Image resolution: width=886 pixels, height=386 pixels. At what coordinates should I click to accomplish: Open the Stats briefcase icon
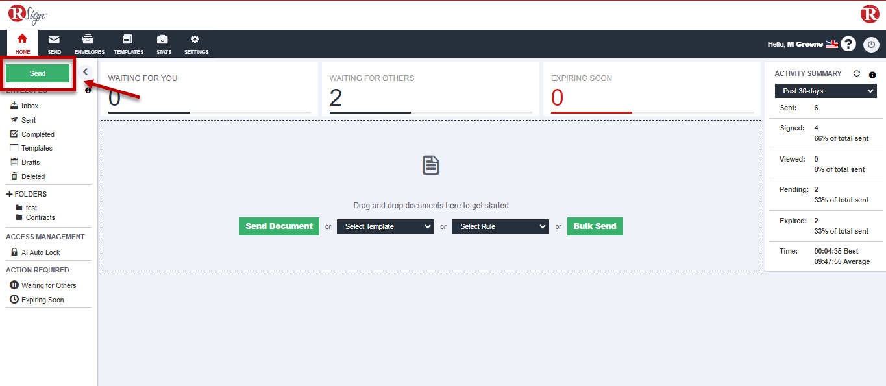click(164, 40)
